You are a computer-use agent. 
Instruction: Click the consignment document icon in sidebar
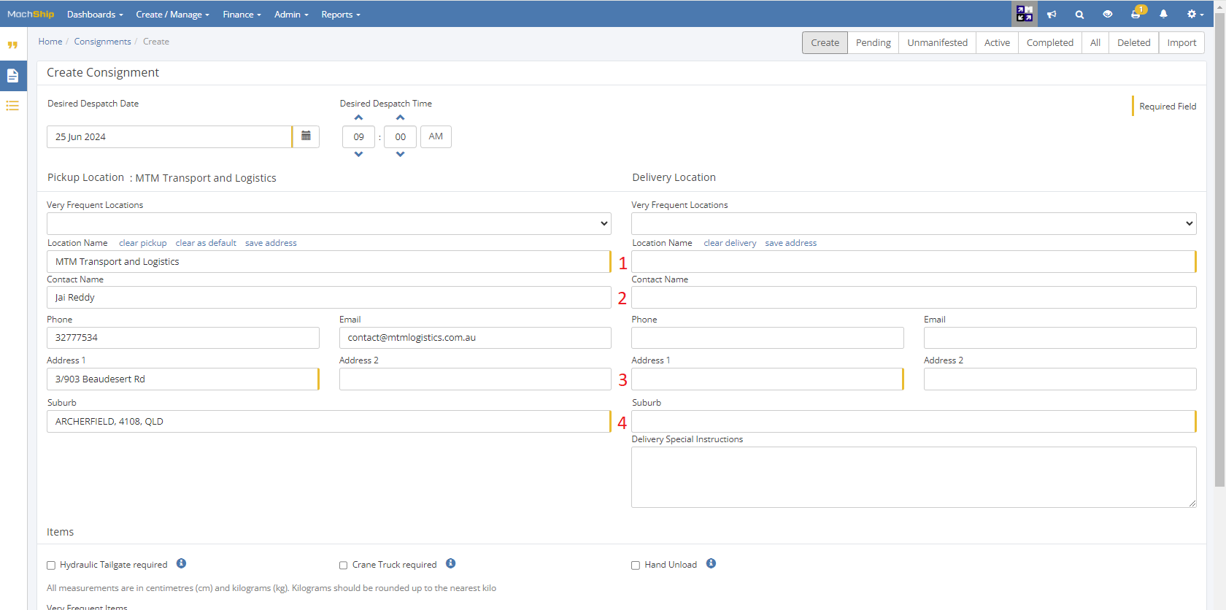[x=12, y=75]
